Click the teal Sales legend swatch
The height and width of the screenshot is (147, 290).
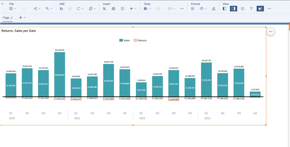121,40
